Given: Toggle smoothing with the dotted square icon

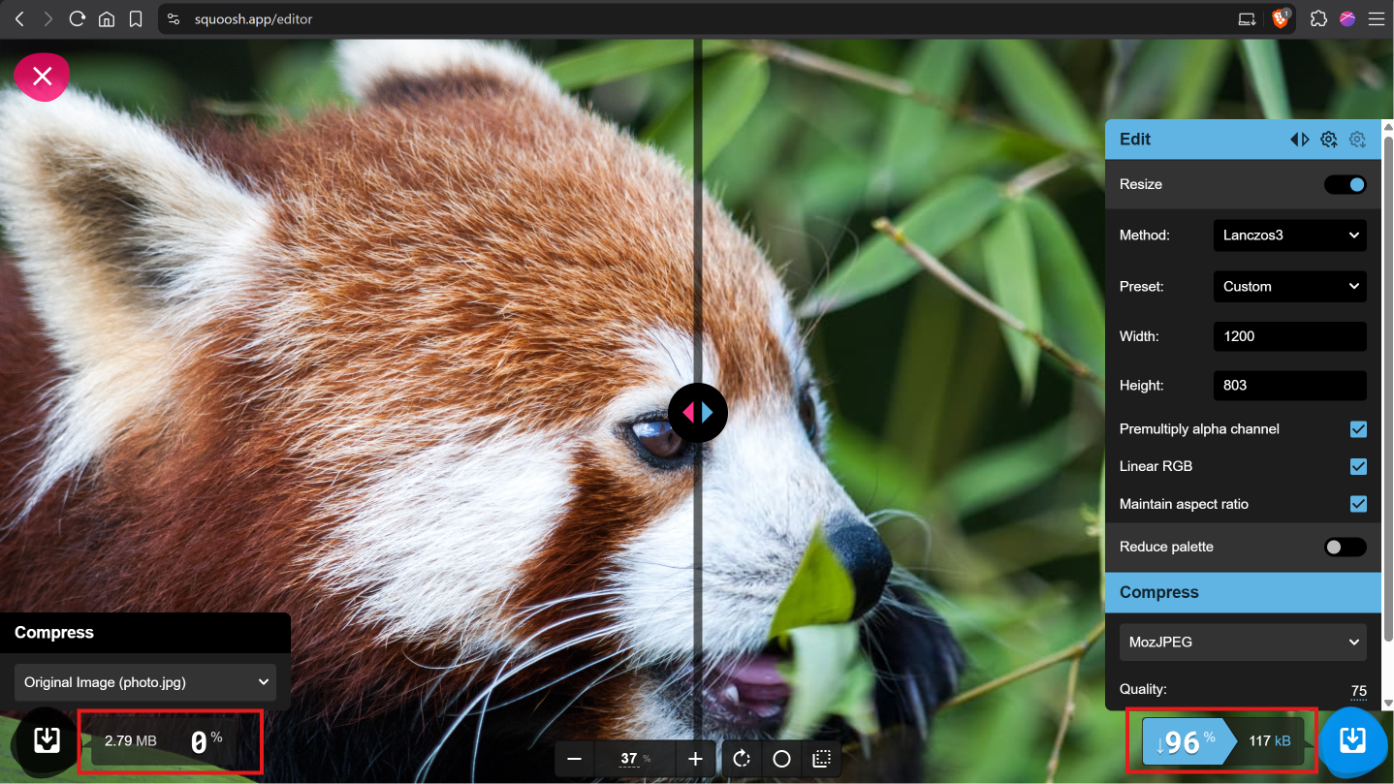Looking at the screenshot, I should (821, 759).
